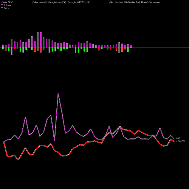Click the highest peak of magenta volume line

coord(58,94)
